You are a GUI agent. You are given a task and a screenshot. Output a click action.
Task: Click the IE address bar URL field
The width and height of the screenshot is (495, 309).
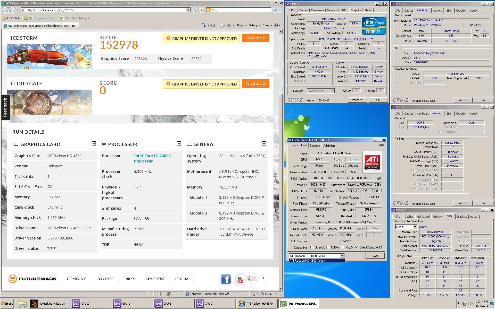point(106,10)
